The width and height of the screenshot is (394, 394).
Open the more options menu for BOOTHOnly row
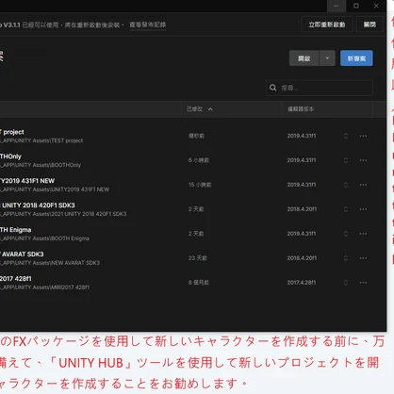tap(363, 160)
